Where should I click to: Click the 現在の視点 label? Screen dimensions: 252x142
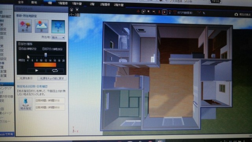pos(245,15)
